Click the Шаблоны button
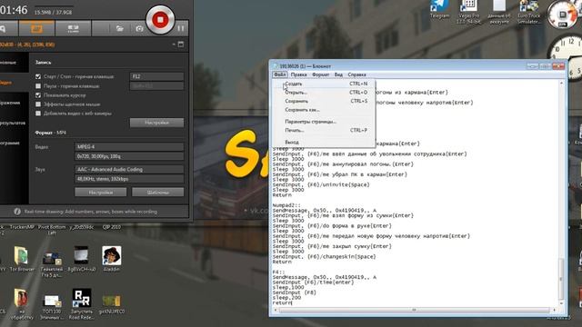 [157, 193]
